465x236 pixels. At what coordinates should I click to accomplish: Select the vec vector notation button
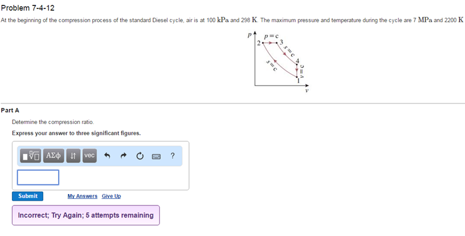(89, 156)
